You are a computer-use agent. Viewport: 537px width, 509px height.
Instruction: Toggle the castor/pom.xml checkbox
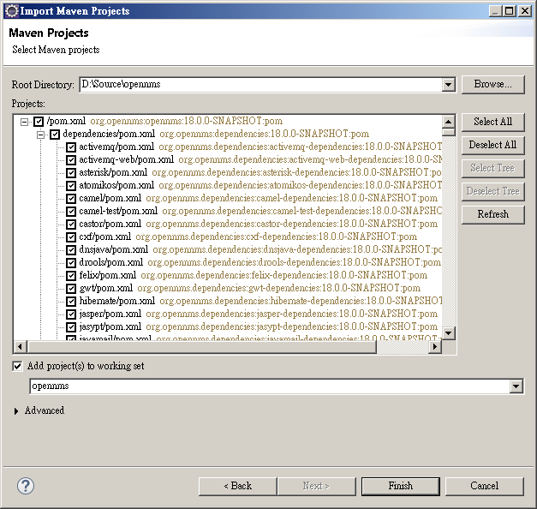click(x=71, y=225)
